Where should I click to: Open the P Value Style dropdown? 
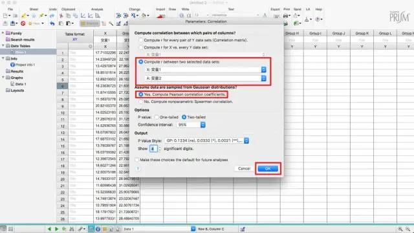(x=207, y=140)
